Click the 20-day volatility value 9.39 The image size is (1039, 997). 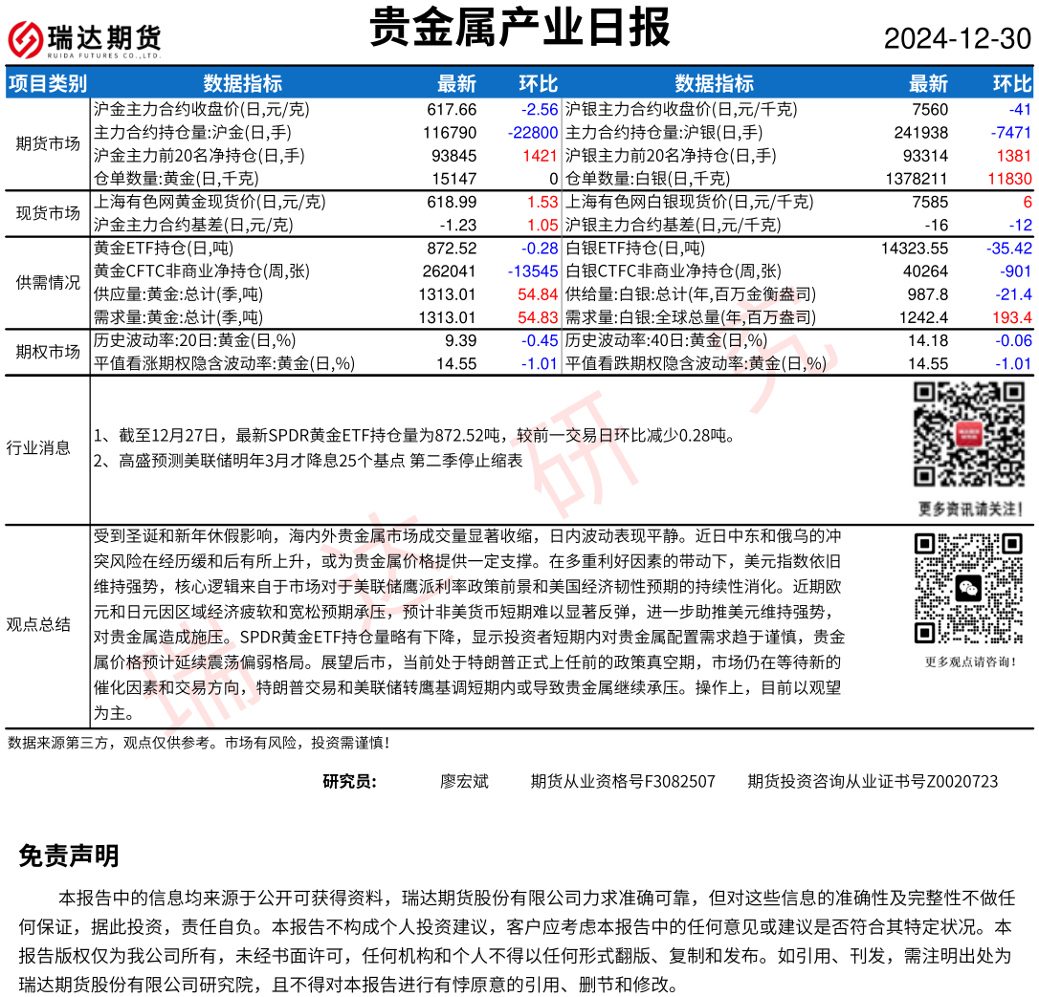pos(460,341)
